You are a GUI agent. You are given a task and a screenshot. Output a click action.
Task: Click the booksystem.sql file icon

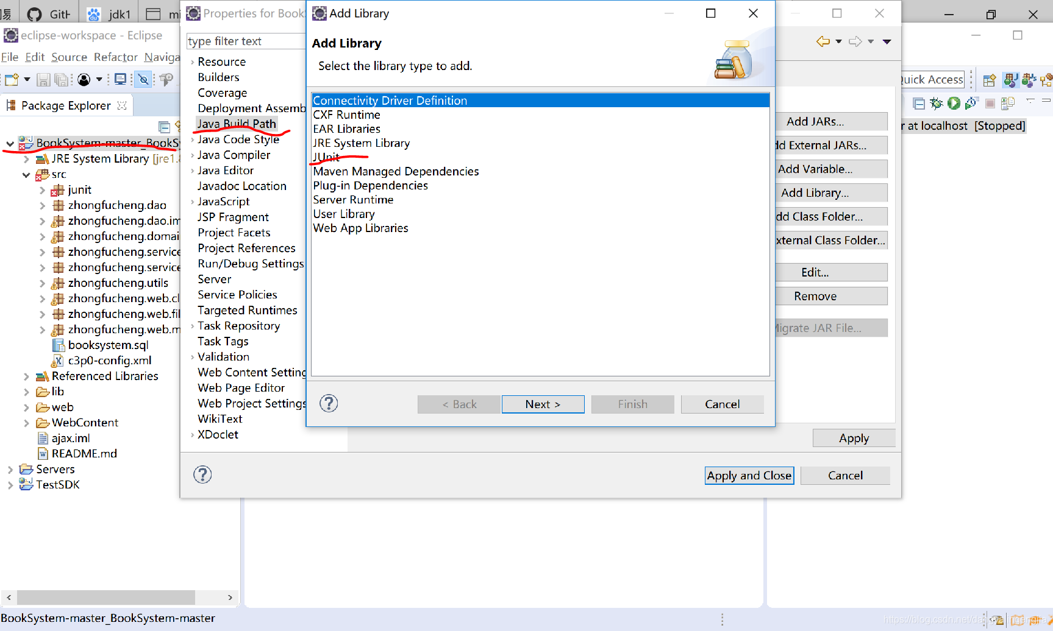coord(59,345)
